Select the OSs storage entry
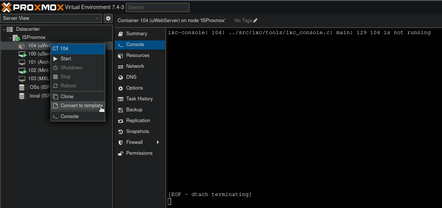 40,87
